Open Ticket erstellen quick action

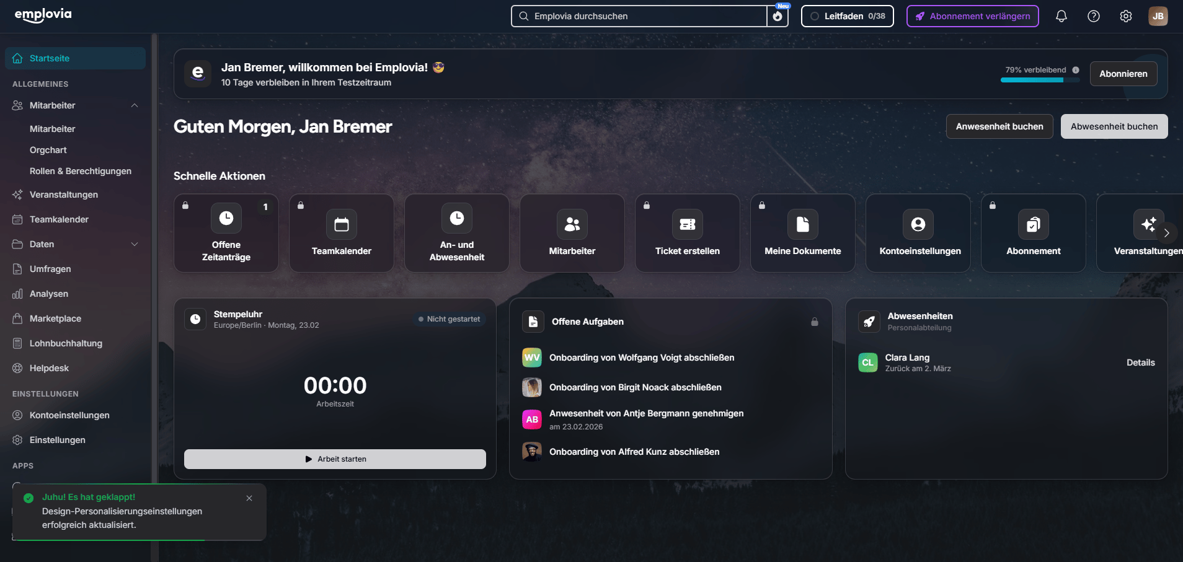pyautogui.click(x=688, y=233)
